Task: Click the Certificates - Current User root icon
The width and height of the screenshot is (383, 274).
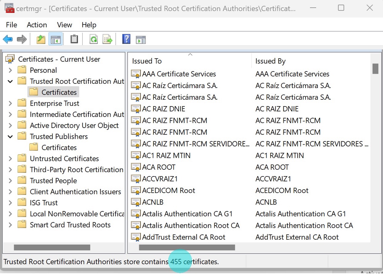Action: [x=10, y=59]
